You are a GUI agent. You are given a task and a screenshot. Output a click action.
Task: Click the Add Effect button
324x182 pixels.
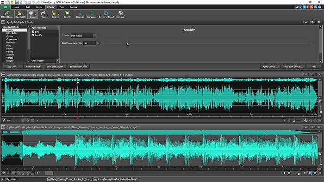12,67
